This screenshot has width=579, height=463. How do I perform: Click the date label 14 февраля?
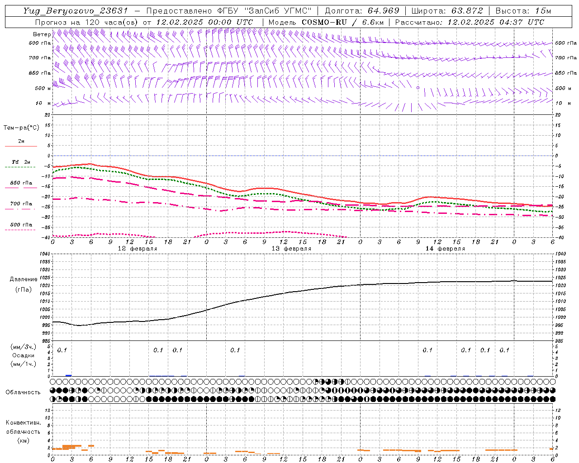coord(445,249)
